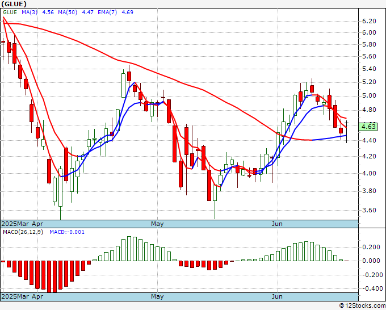Click the current price tag 4.63
This screenshot has width=386, height=310.
(368, 127)
